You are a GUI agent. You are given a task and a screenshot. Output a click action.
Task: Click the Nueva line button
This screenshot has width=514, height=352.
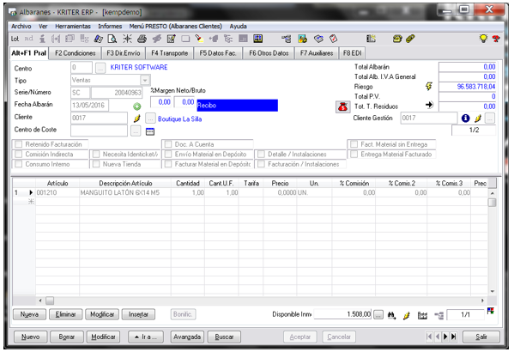tap(29, 314)
